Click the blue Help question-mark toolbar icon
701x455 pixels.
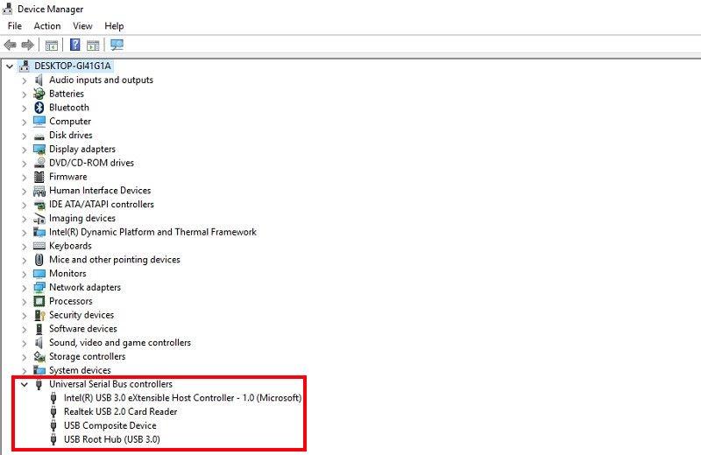point(75,45)
